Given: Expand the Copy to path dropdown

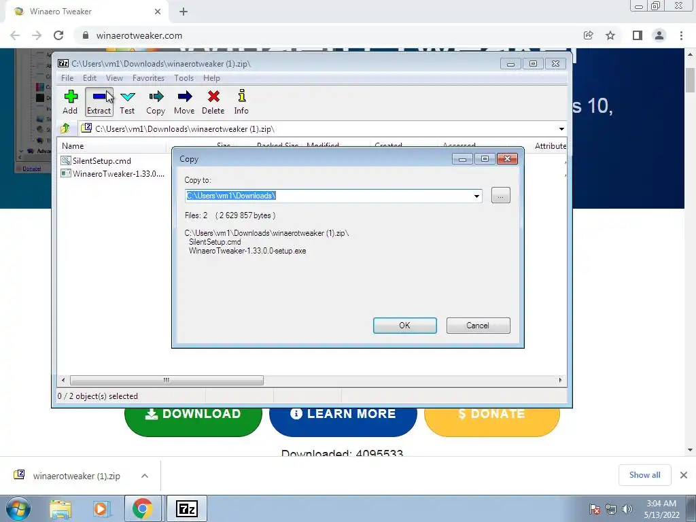Looking at the screenshot, I should click(x=476, y=196).
